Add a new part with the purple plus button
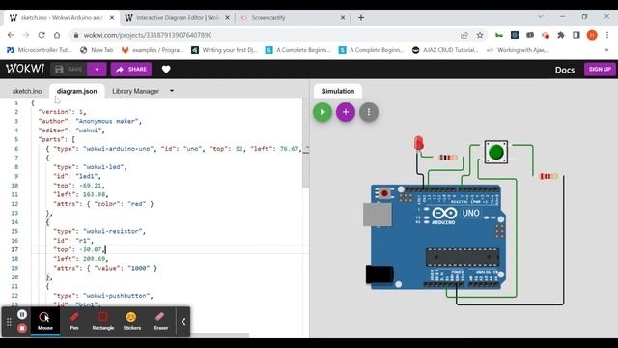The image size is (618, 348). pyautogui.click(x=346, y=112)
